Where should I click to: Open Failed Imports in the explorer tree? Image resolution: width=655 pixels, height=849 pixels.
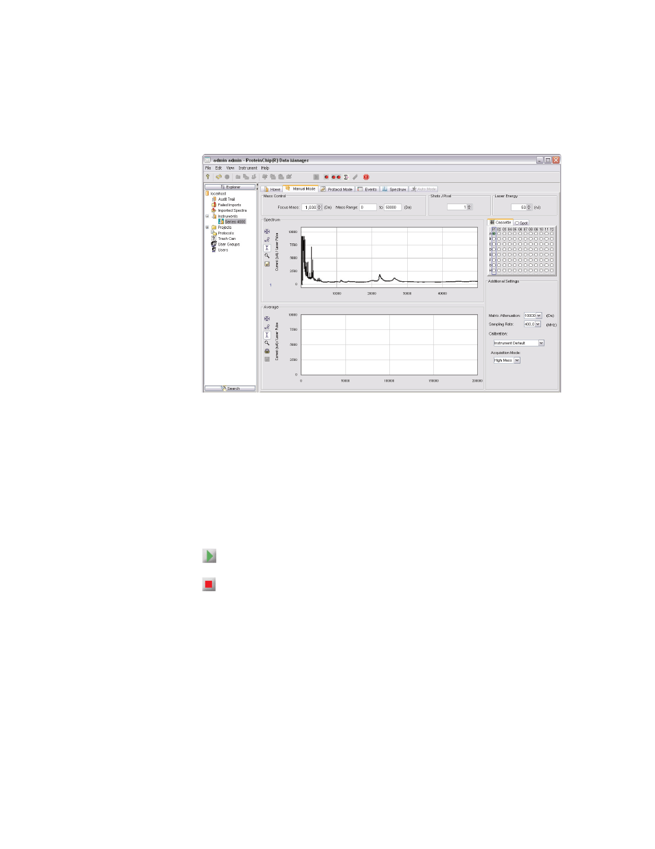(x=229, y=205)
